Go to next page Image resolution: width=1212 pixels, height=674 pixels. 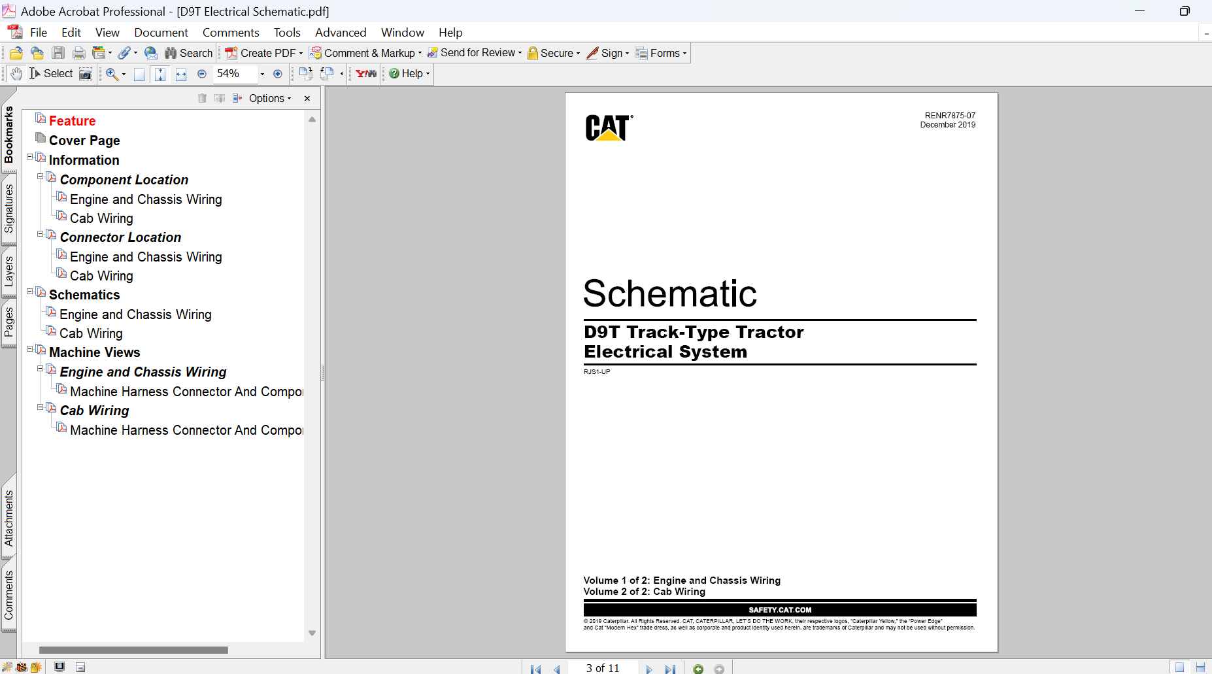[649, 669]
